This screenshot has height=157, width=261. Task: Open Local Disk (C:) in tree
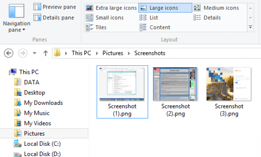(42, 144)
